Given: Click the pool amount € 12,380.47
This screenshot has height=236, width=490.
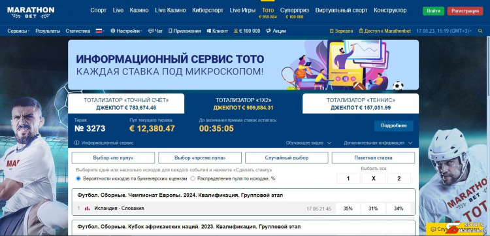Looking at the screenshot, I should click(x=152, y=129).
